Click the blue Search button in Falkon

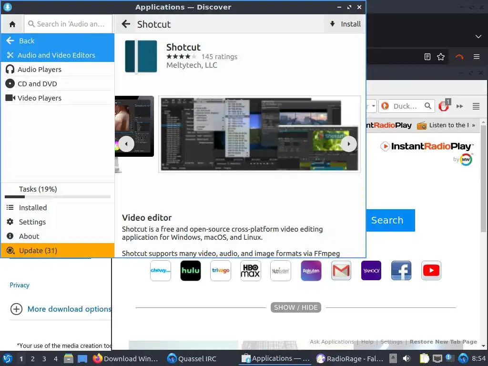pyautogui.click(x=390, y=220)
